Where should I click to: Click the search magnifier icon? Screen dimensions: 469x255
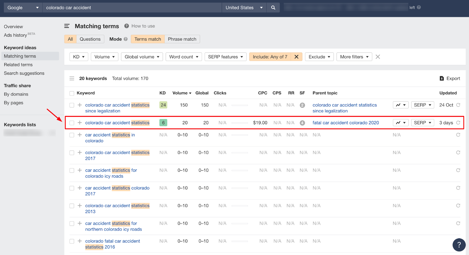pyautogui.click(x=273, y=8)
